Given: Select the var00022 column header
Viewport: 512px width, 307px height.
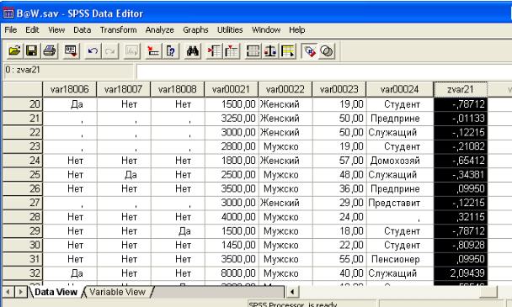Looking at the screenshot, I should click(285, 89).
